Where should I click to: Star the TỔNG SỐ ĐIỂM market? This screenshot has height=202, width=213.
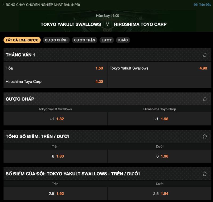click(x=204, y=136)
